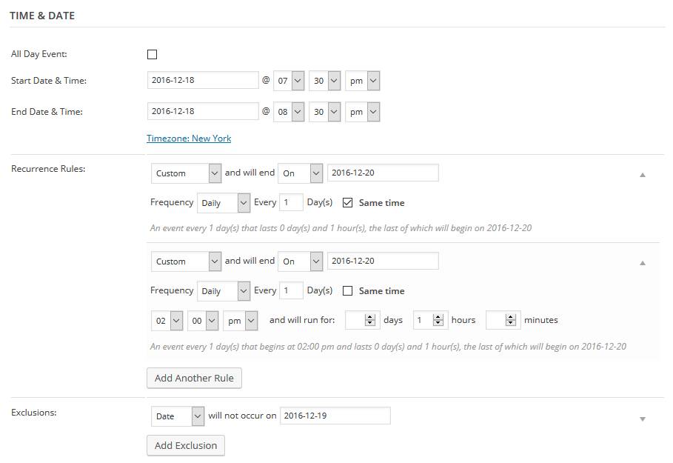This screenshot has width=673, height=463.
Task: Open the start time hour dropdown
Action: coord(289,81)
